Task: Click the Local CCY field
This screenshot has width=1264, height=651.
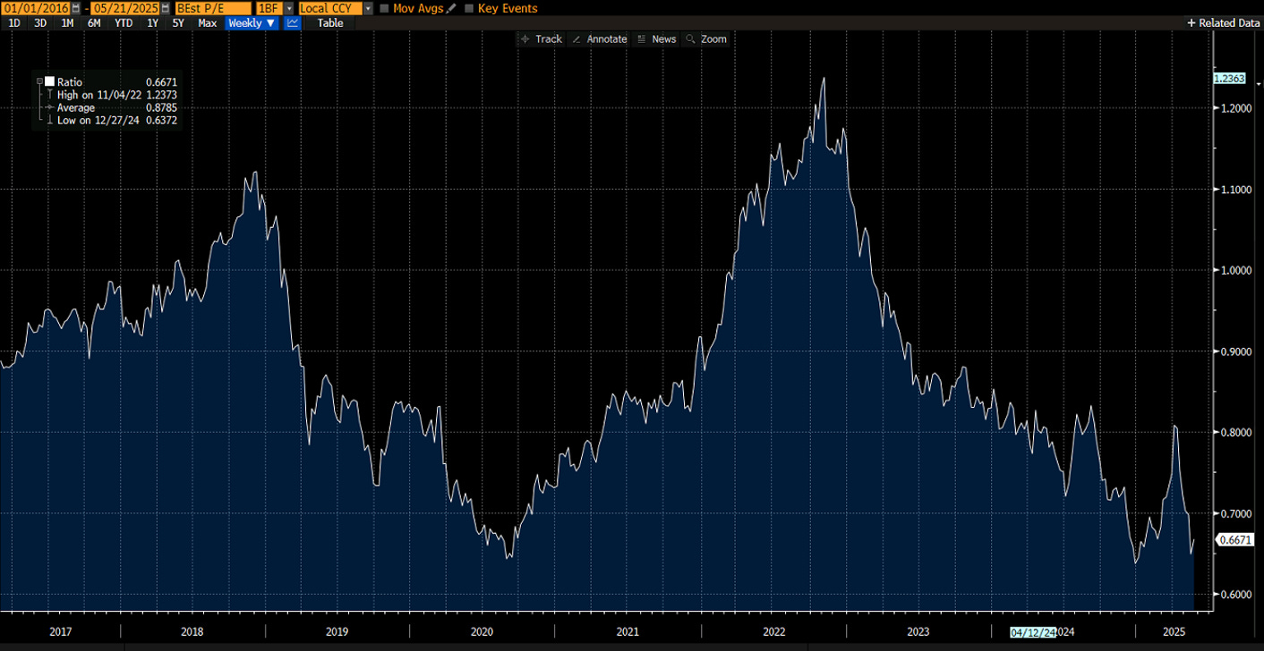Action: [330, 8]
